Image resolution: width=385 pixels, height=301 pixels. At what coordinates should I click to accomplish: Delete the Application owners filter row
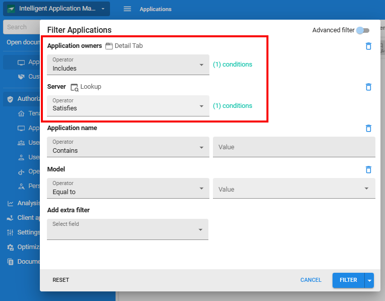pos(368,46)
